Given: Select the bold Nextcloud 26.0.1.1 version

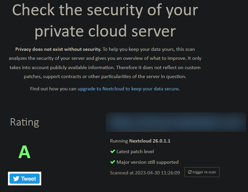Looking at the screenshot, I should pyautogui.click(x=150, y=141).
